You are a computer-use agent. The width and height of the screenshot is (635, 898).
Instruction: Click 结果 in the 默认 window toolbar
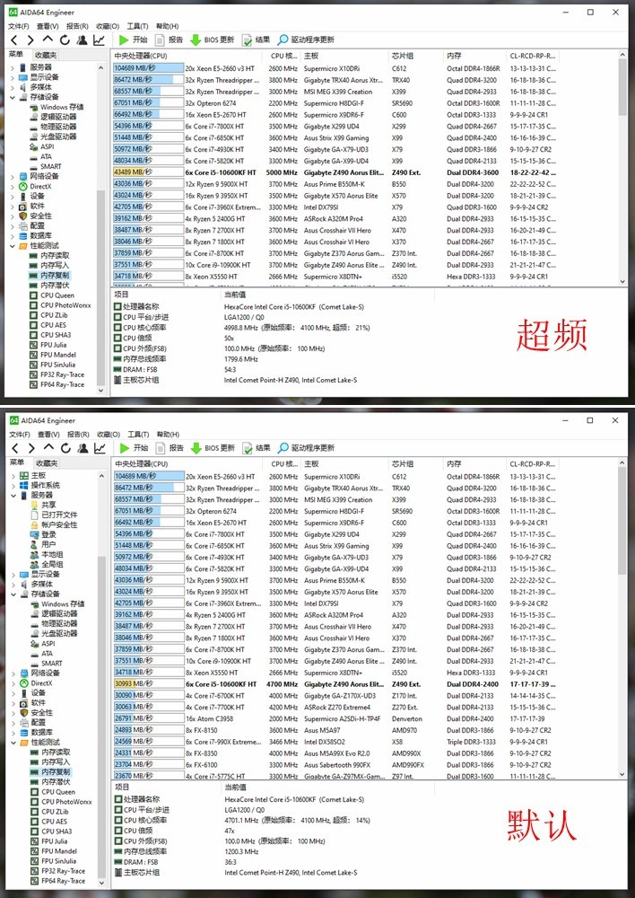[x=257, y=448]
